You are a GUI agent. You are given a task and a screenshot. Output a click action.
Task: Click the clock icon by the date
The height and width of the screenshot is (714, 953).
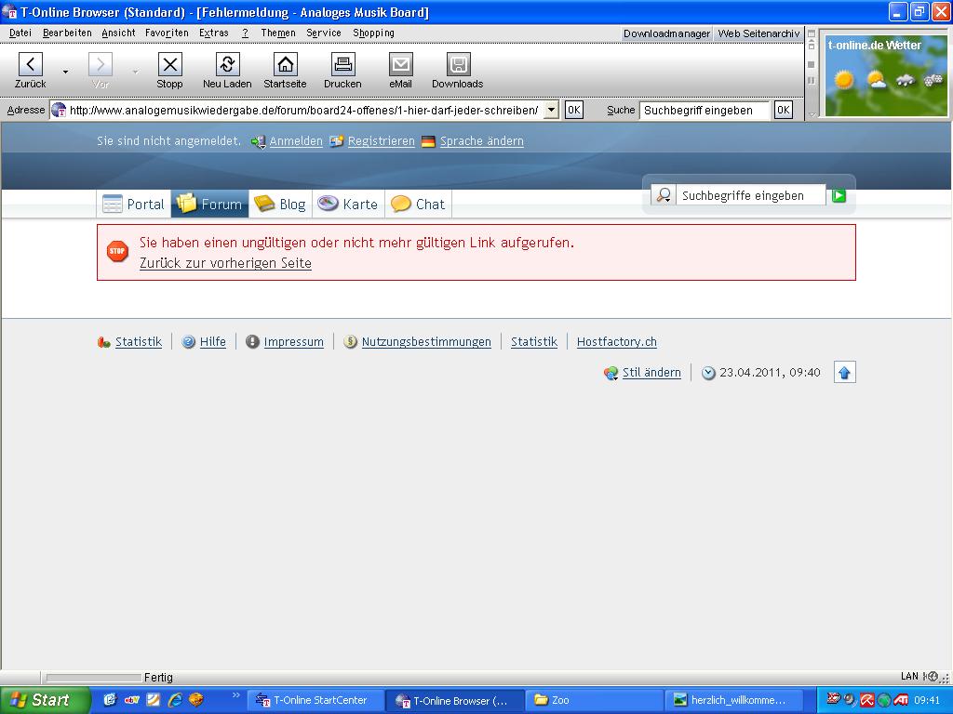point(708,373)
